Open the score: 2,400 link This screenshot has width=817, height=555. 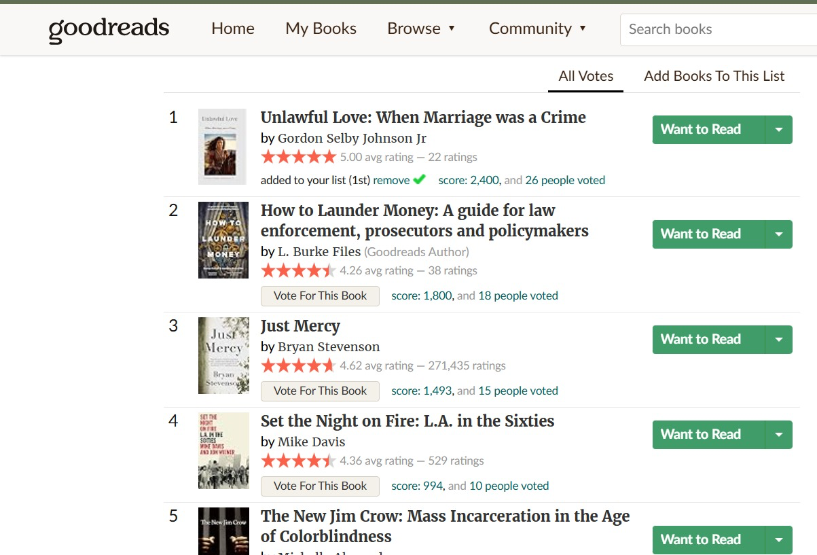(x=469, y=180)
